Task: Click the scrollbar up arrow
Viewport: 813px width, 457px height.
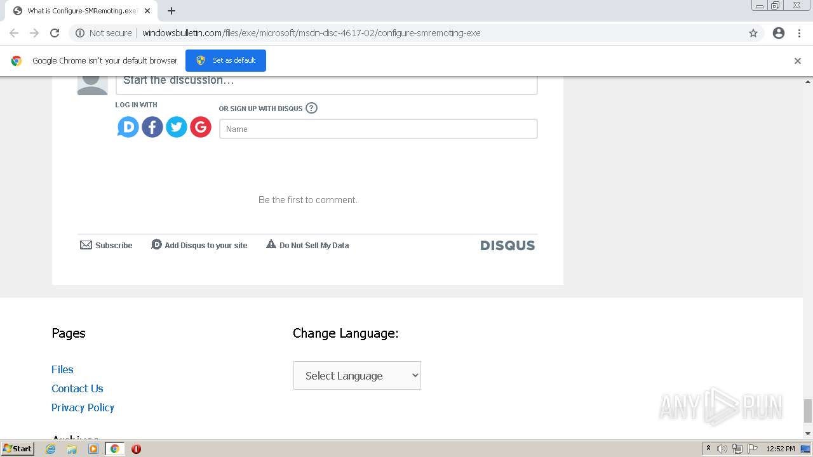Action: [x=808, y=82]
